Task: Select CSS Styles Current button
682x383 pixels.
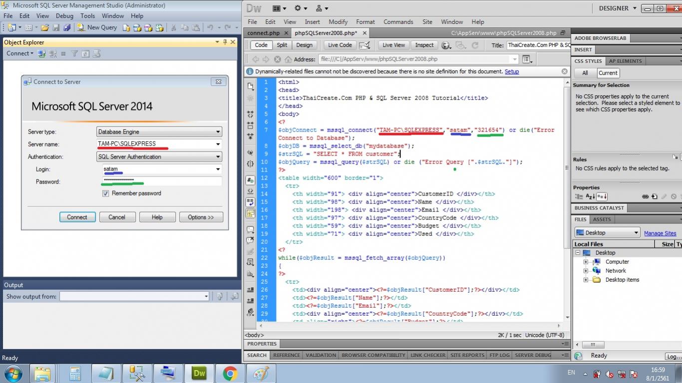Action: 608,73
